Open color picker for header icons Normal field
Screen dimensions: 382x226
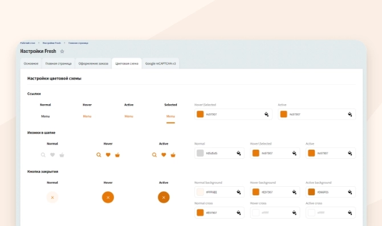tap(239, 153)
